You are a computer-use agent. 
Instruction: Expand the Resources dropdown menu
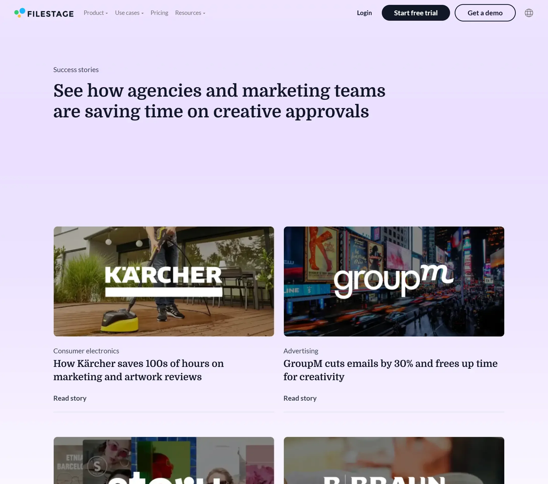tap(190, 13)
